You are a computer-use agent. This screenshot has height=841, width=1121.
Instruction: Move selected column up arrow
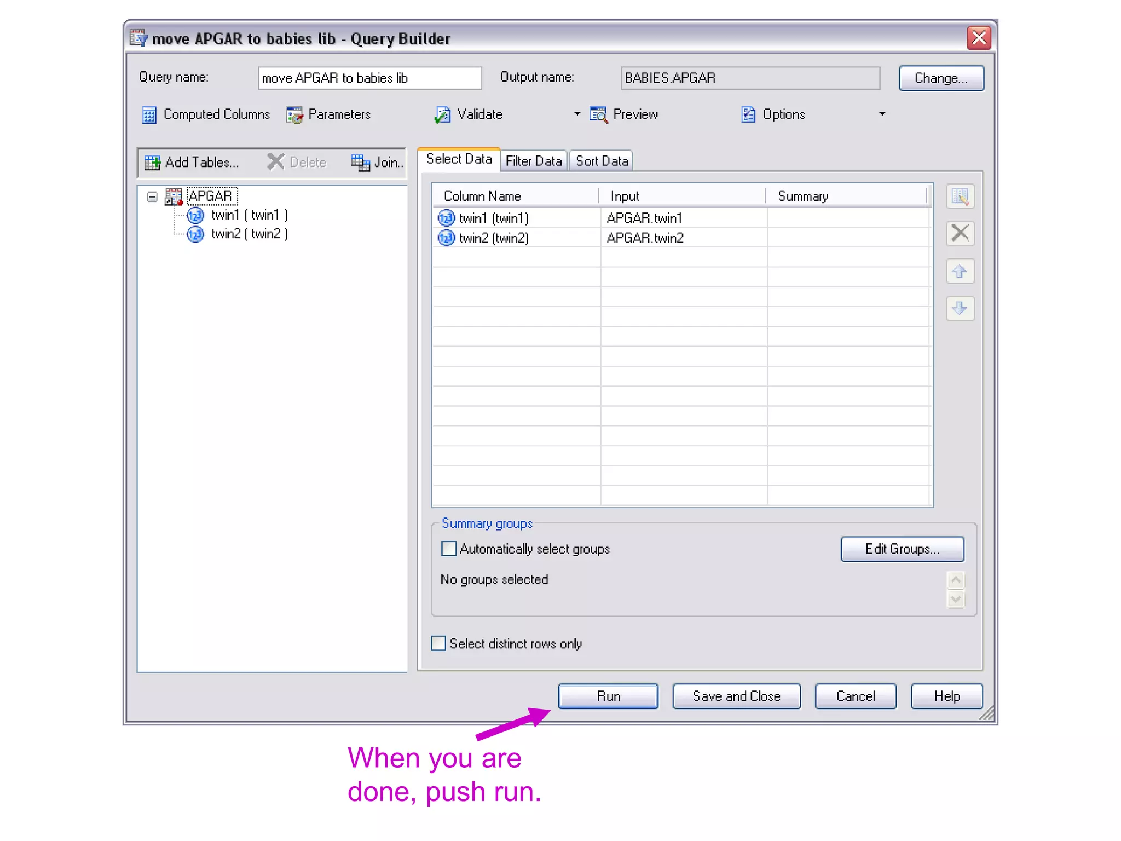click(960, 271)
